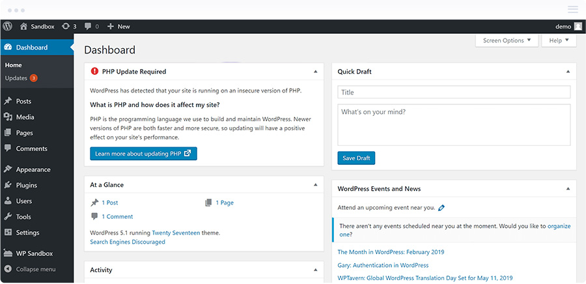Click the pencil icon to edit event location

click(x=441, y=208)
